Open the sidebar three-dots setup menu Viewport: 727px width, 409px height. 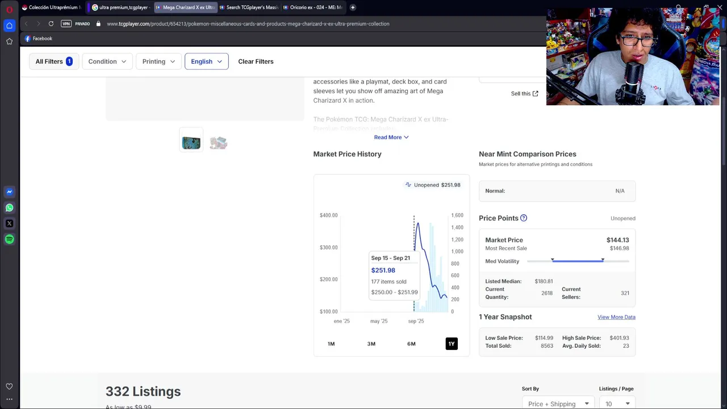9,399
